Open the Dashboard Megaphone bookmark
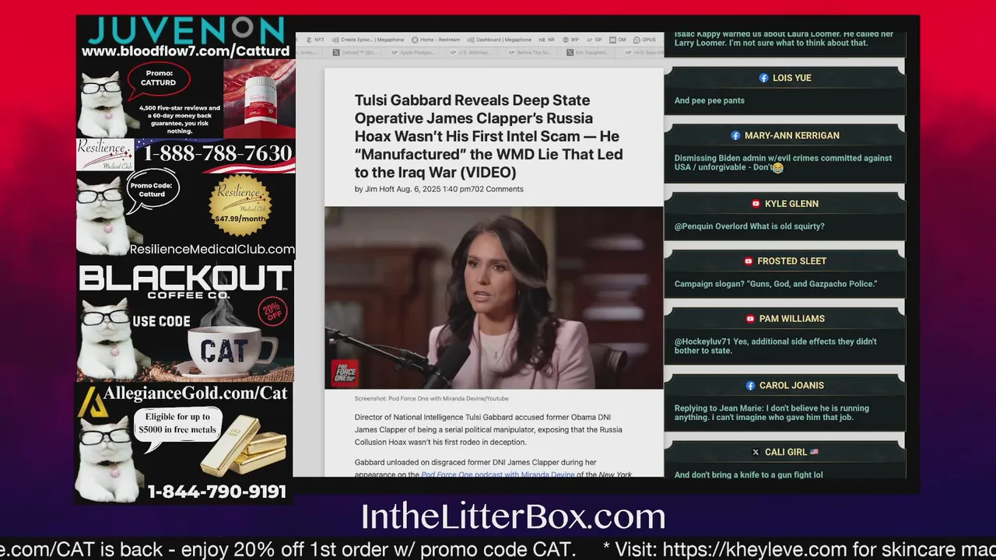The width and height of the screenshot is (996, 560). 499,40
